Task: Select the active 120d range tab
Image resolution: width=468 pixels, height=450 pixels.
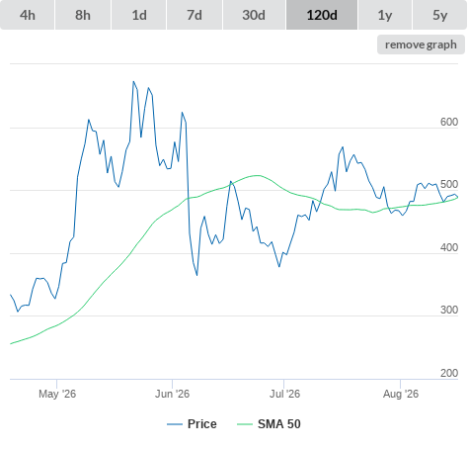Action: pyautogui.click(x=322, y=15)
